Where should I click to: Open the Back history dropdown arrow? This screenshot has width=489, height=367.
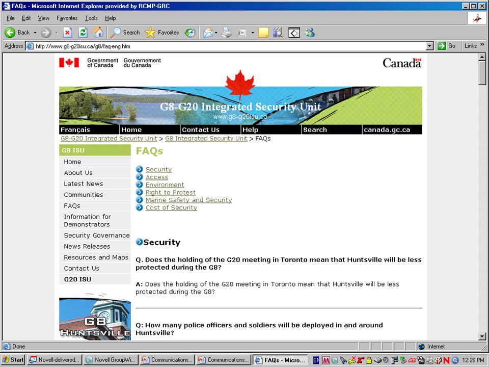click(x=35, y=33)
